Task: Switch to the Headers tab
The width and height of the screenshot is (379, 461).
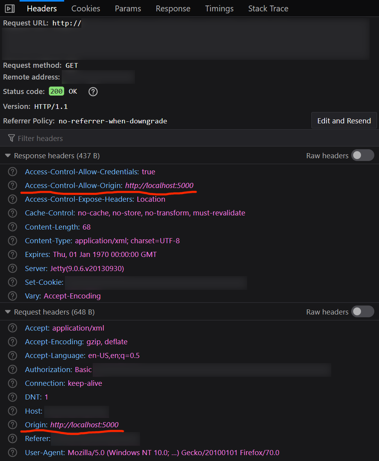Action: [42, 9]
